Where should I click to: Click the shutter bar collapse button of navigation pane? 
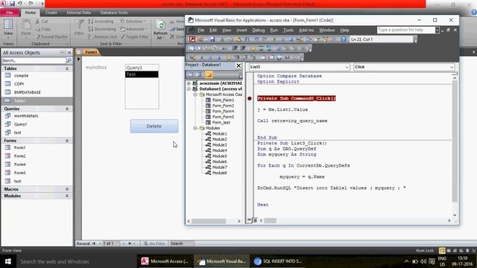[69, 52]
